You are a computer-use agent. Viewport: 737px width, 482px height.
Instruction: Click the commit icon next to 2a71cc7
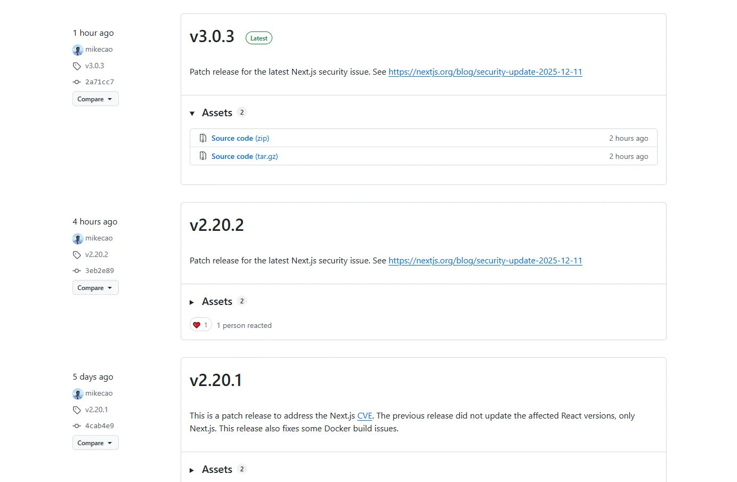point(77,82)
